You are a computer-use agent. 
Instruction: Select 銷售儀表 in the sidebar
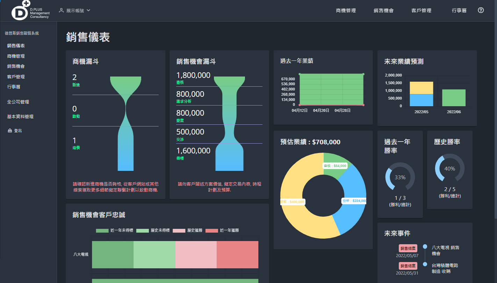[x=16, y=45]
